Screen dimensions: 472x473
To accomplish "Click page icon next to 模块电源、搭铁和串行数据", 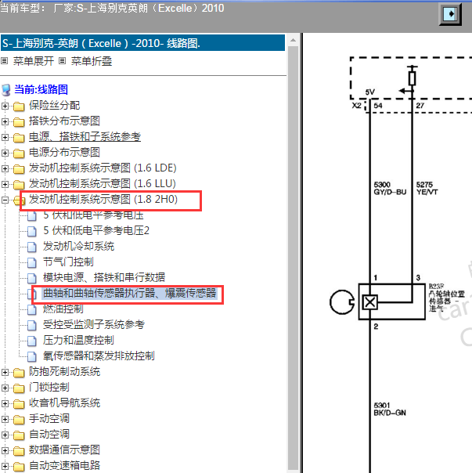I will 32,279.
